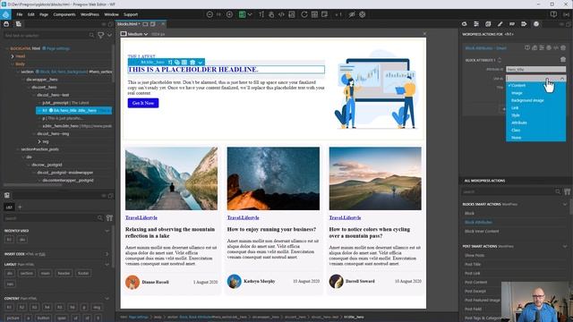
Task: Click the library panel icon at the top left
Action: [6, 24]
